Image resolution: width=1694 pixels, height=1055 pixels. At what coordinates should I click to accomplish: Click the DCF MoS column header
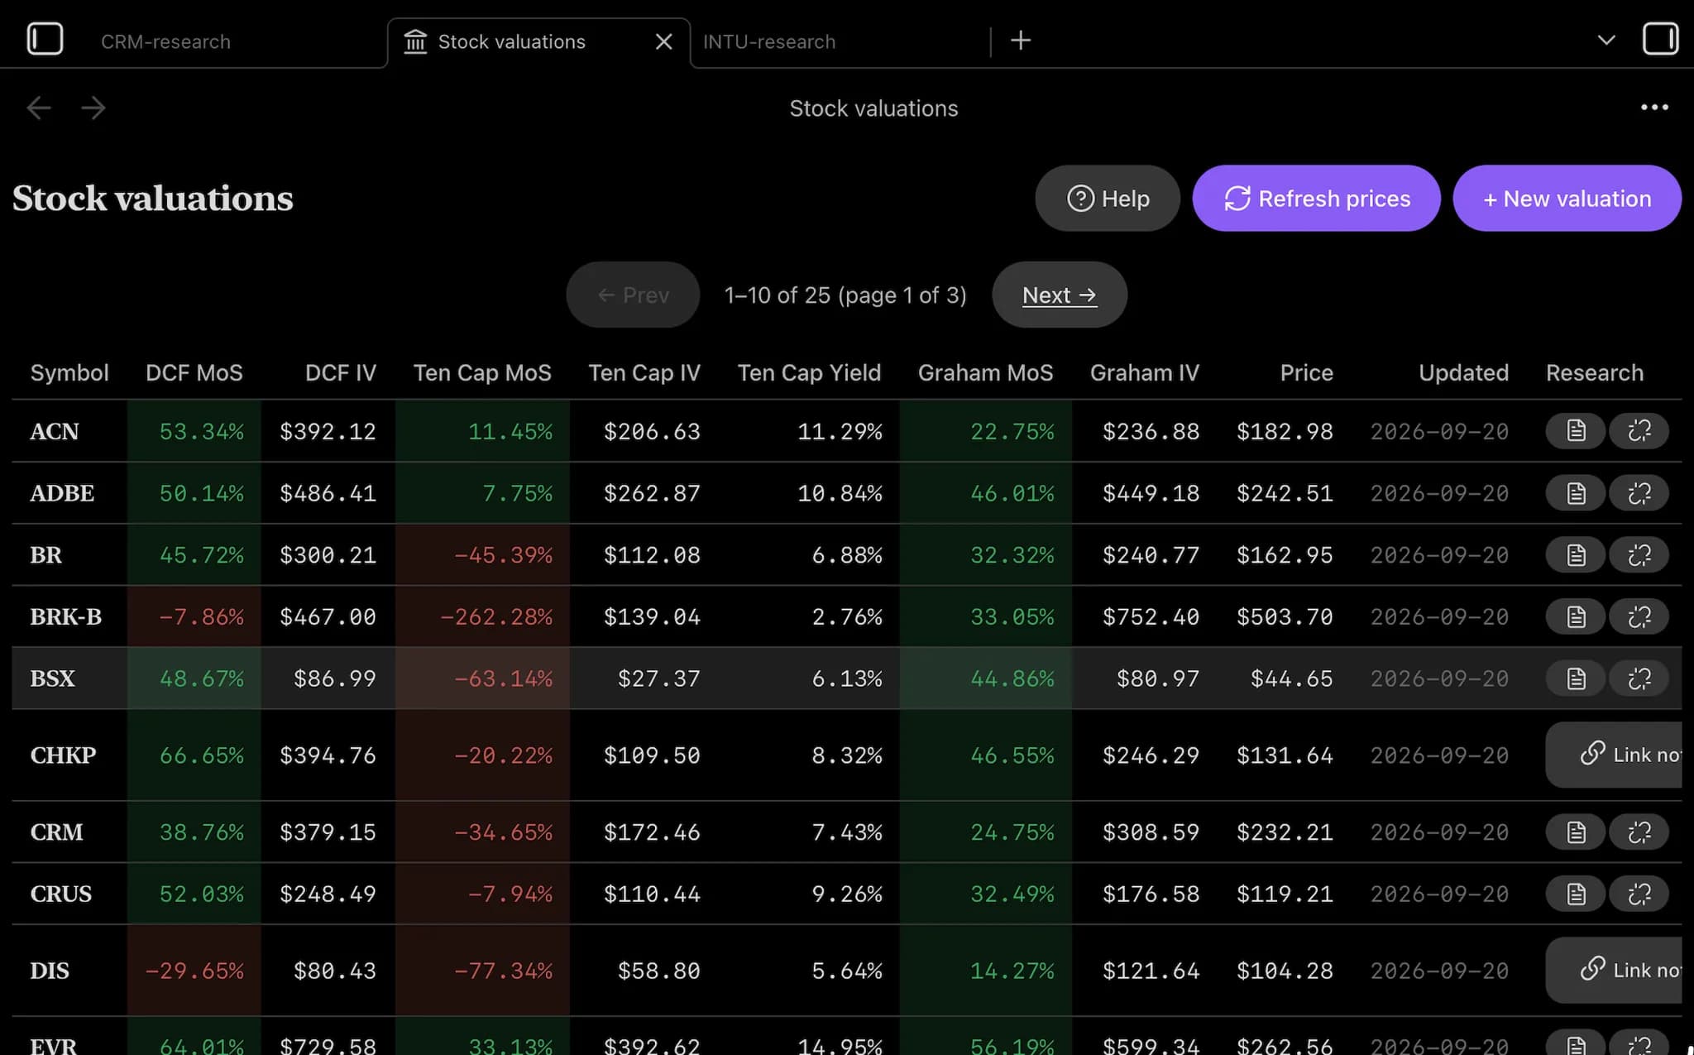coord(194,372)
